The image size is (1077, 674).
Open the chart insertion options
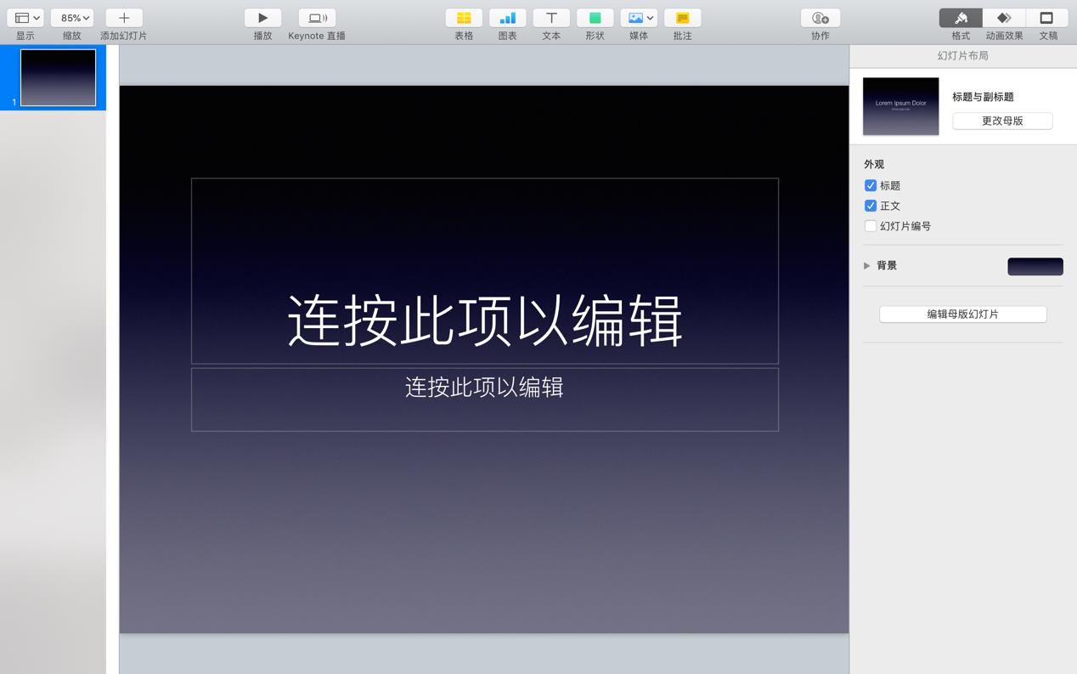(507, 17)
